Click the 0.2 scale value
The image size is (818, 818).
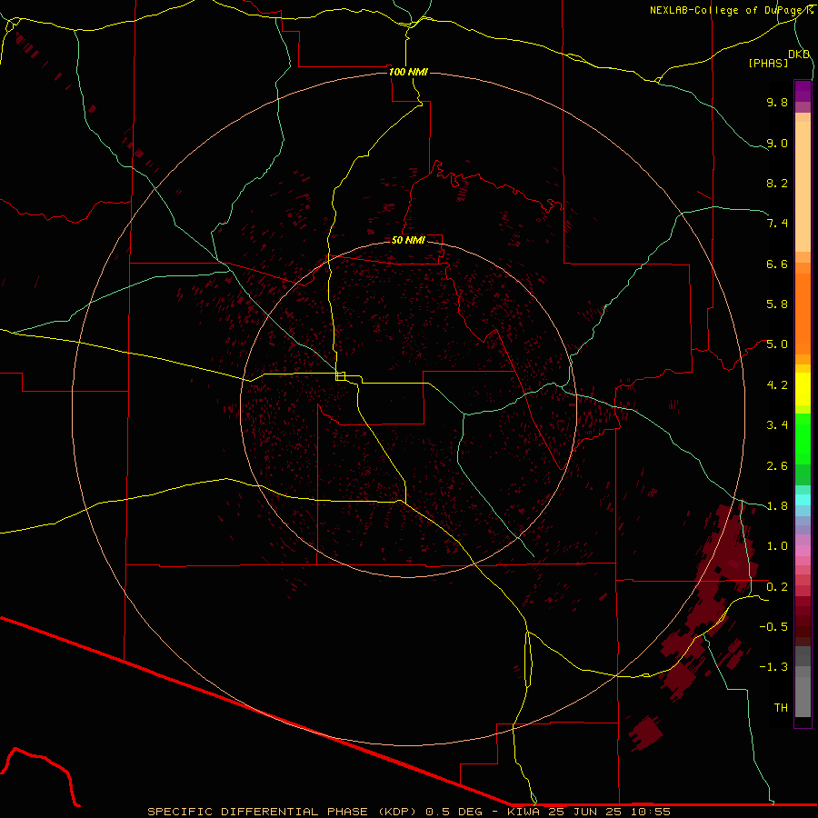click(777, 587)
